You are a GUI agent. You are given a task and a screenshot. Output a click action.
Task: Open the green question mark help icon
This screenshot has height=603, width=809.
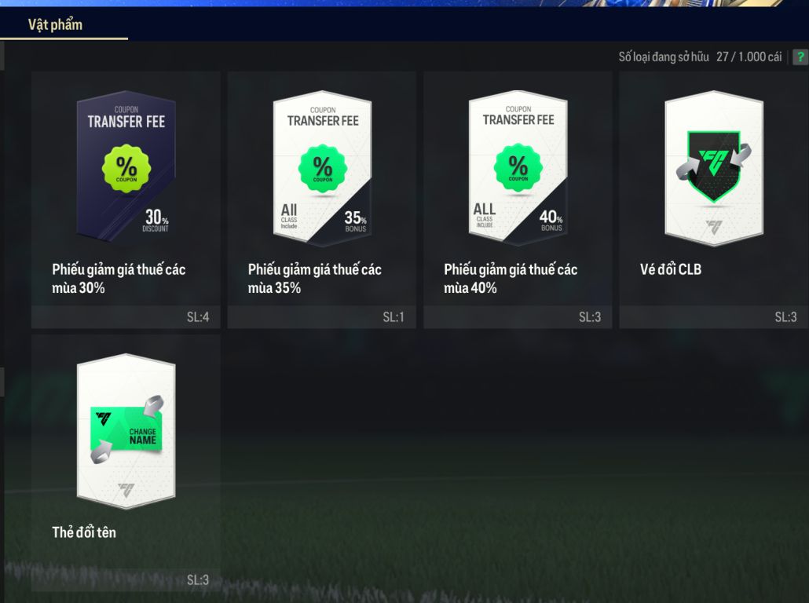pos(800,57)
